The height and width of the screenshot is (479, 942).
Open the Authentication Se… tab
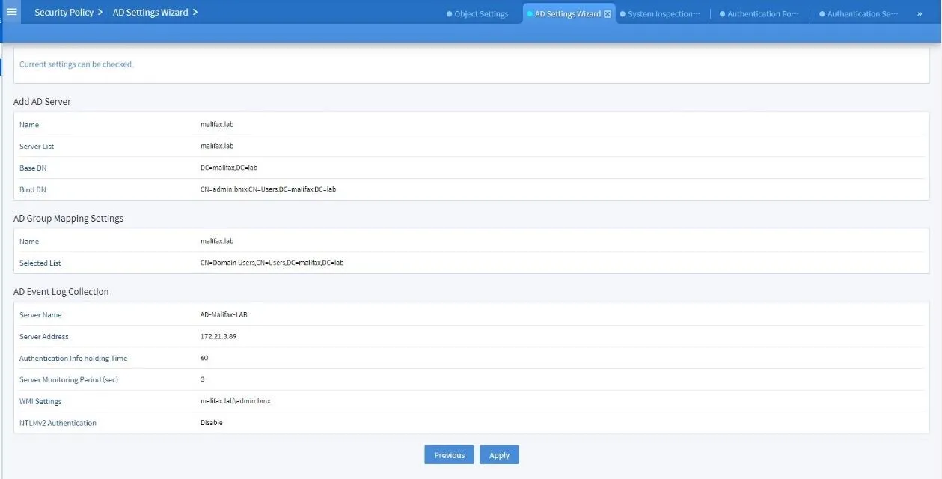pyautogui.click(x=858, y=13)
